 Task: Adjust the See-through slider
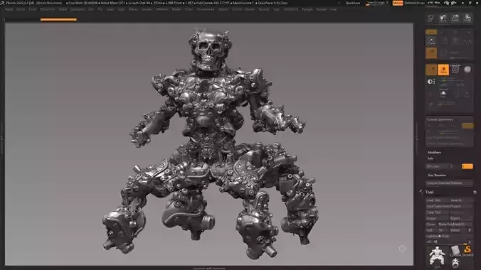[377, 3]
